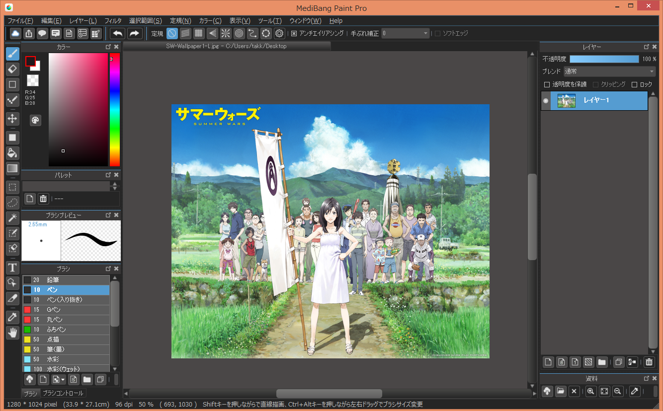The height and width of the screenshot is (411, 663).
Task: Select the Gペン brush
Action: tap(66, 310)
